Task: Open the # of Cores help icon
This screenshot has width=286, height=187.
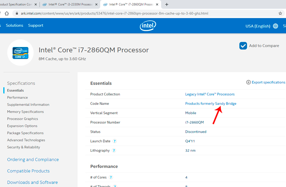Action: [111, 177]
